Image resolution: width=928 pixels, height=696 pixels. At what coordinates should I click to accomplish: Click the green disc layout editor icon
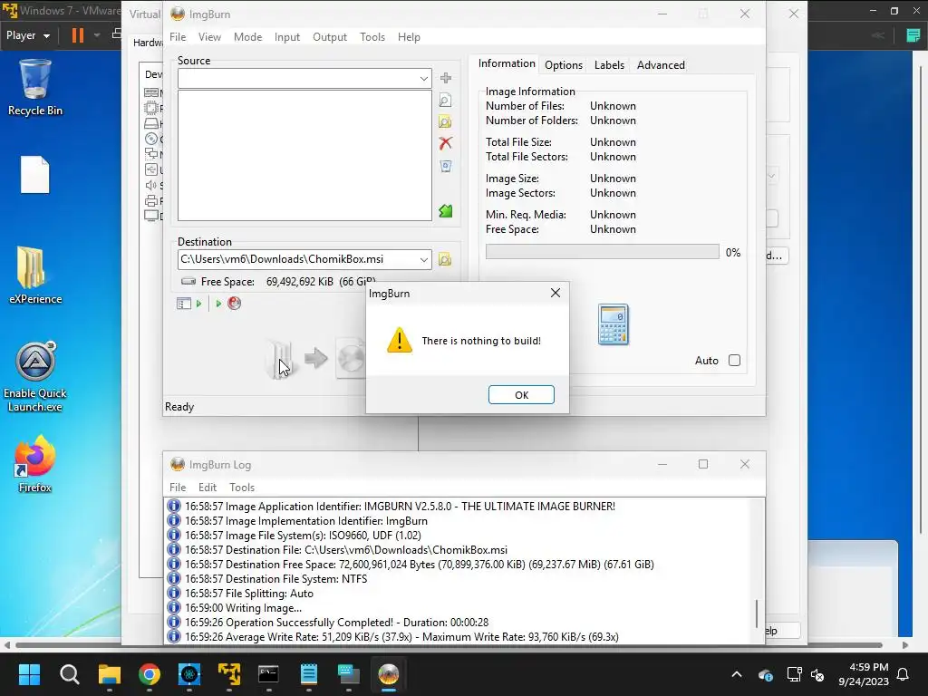(446, 211)
